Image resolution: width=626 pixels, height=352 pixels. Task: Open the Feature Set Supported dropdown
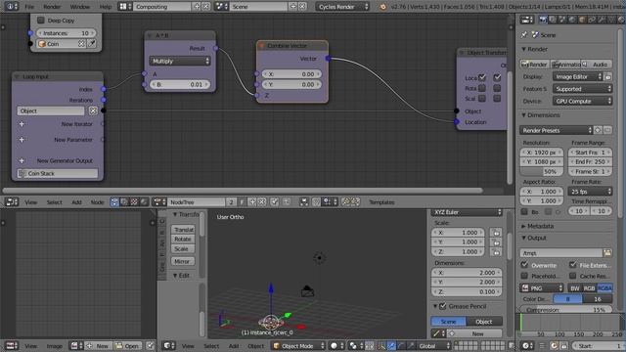point(583,89)
